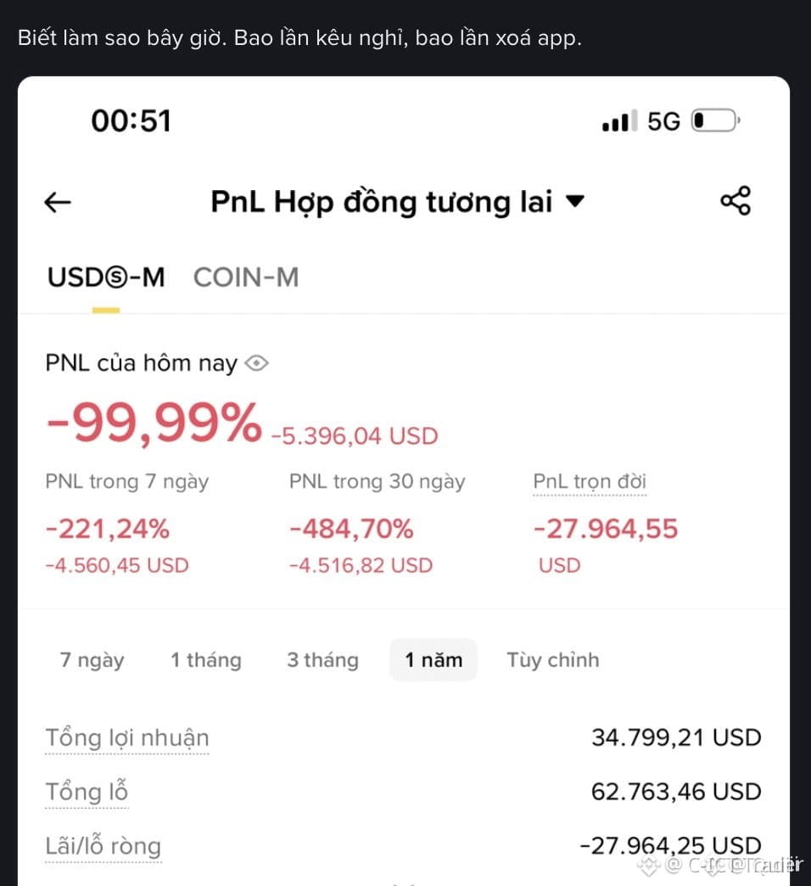
Task: Tap the 00:51 clock
Action: point(131,121)
